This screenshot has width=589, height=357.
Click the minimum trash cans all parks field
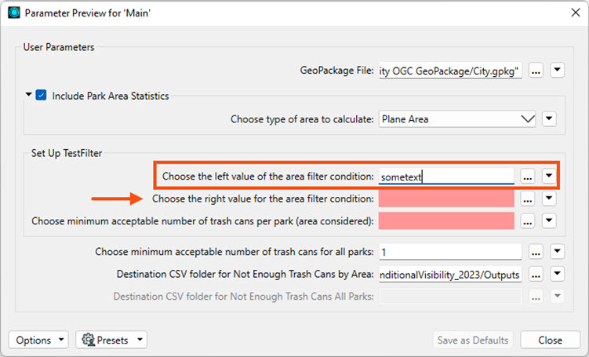click(x=450, y=252)
